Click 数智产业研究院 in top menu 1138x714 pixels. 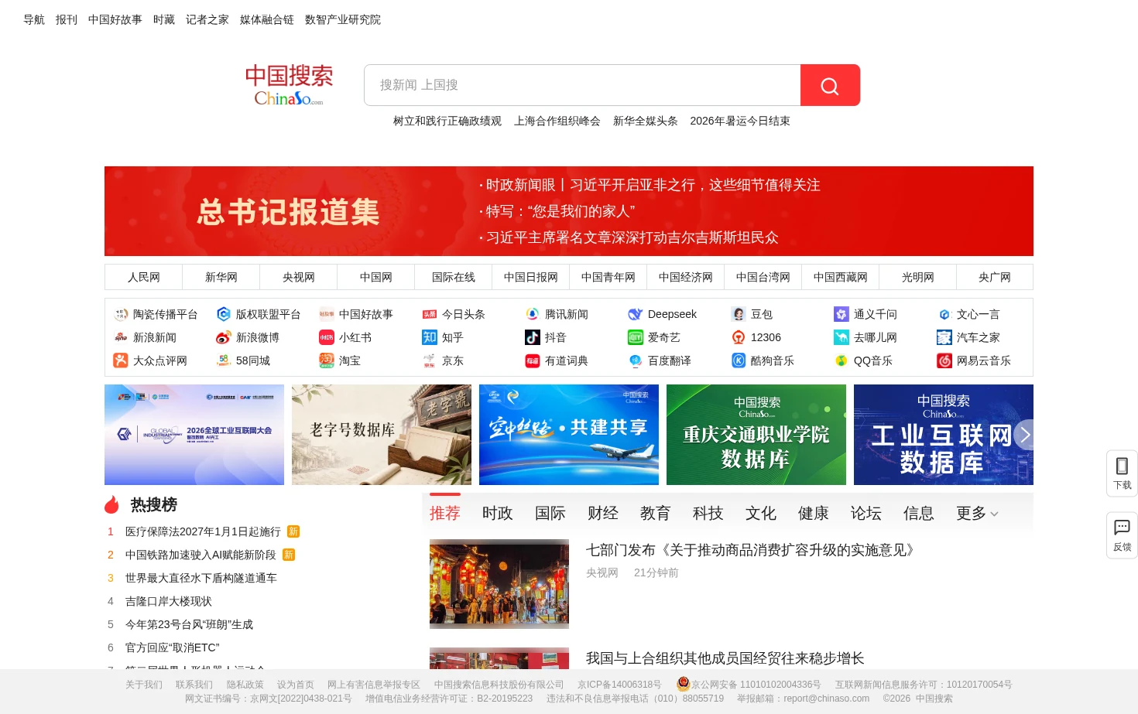(x=343, y=20)
